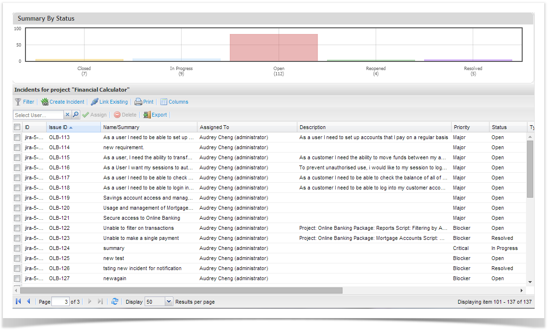Click the Create Incident icon
This screenshot has width=551, height=332.
45,102
